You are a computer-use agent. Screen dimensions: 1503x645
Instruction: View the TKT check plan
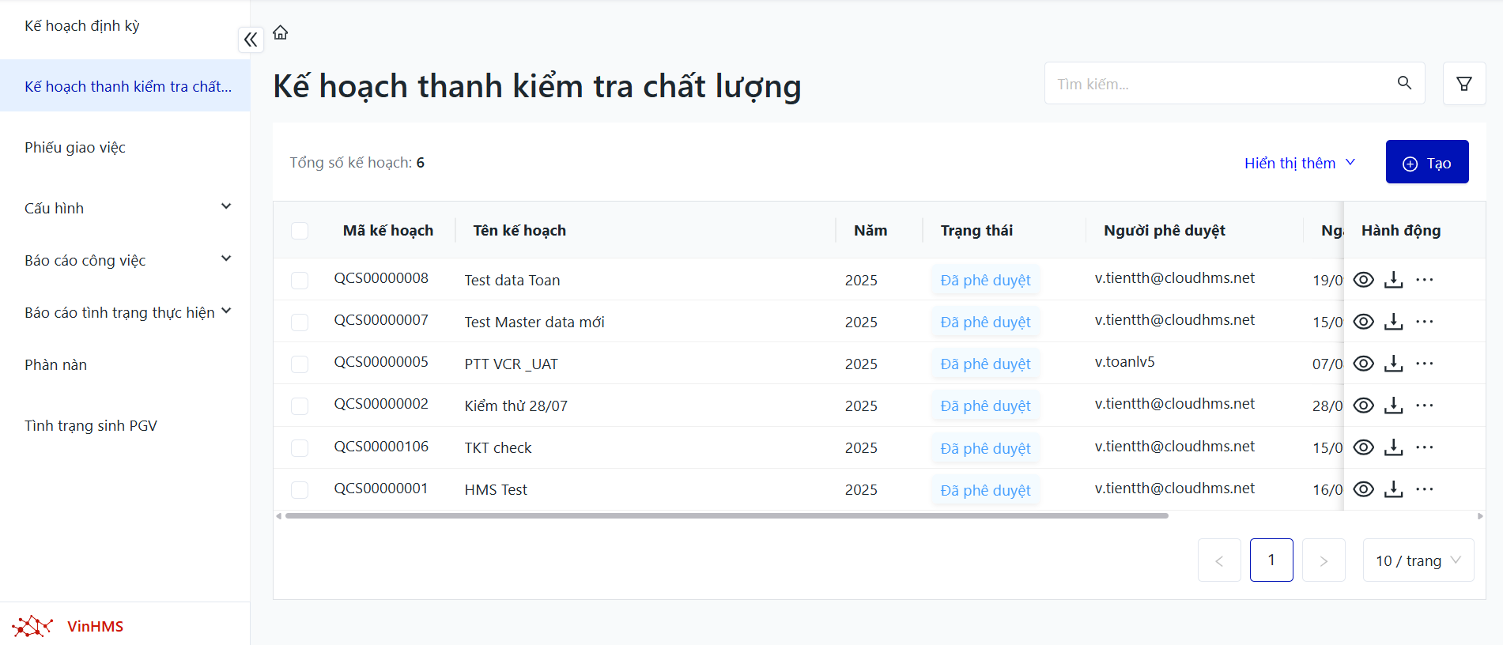1363,447
